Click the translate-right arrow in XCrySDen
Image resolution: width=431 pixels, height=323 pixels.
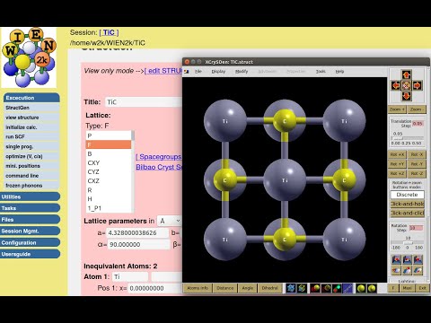[417, 86]
